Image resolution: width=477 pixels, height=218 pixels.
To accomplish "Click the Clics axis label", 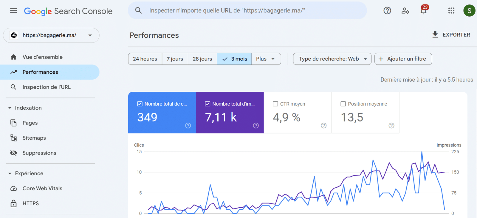I will (139, 145).
